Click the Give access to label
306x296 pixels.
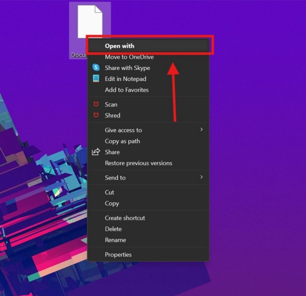[x=123, y=130]
